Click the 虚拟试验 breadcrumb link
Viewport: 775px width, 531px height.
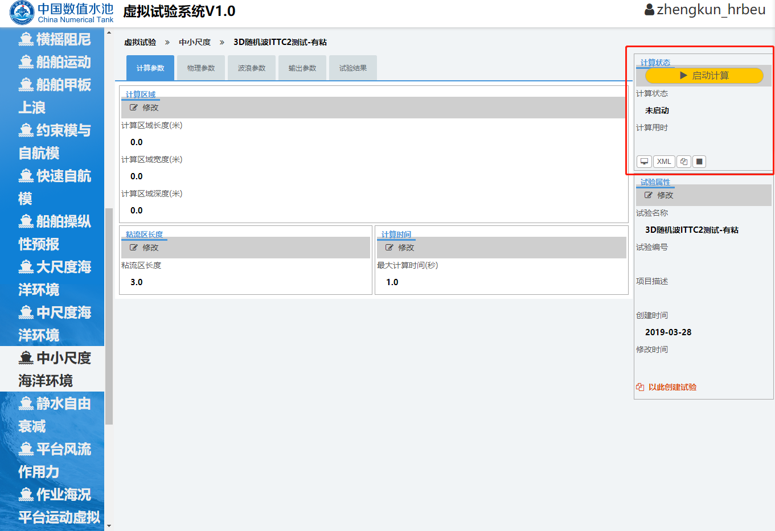140,42
